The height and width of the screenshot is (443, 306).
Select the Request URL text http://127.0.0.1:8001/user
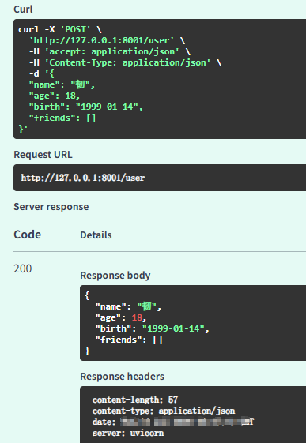[83, 178]
